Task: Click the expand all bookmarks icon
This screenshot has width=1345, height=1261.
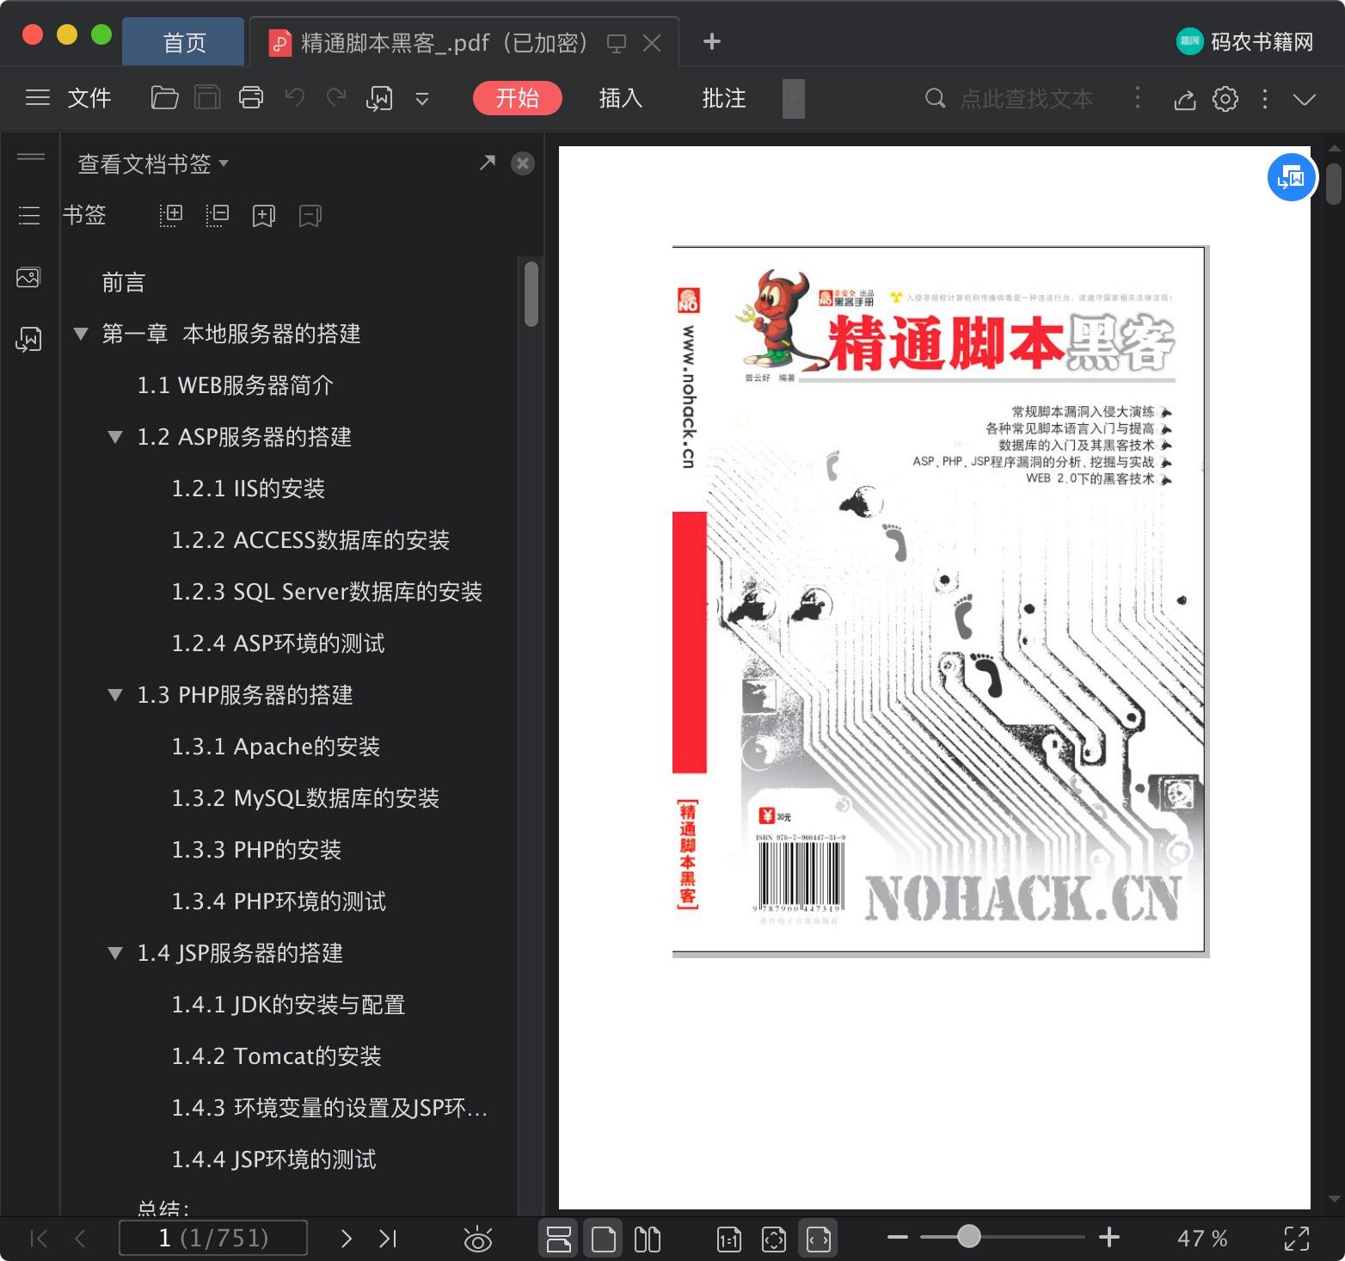Action: [171, 215]
